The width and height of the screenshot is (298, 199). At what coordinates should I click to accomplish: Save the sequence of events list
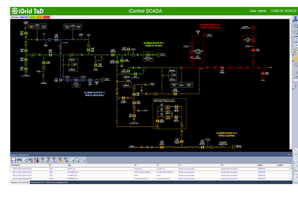click(x=13, y=160)
